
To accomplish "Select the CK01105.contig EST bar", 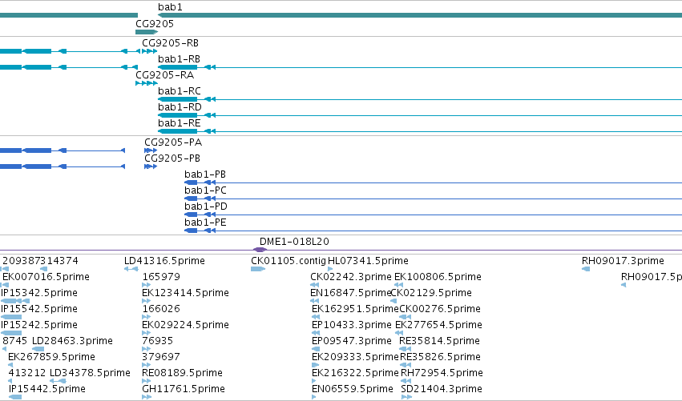I will click(x=258, y=270).
